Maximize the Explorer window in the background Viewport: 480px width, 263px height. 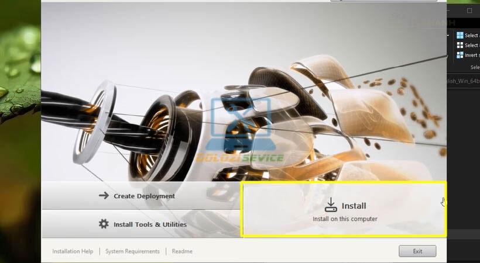coord(469,11)
